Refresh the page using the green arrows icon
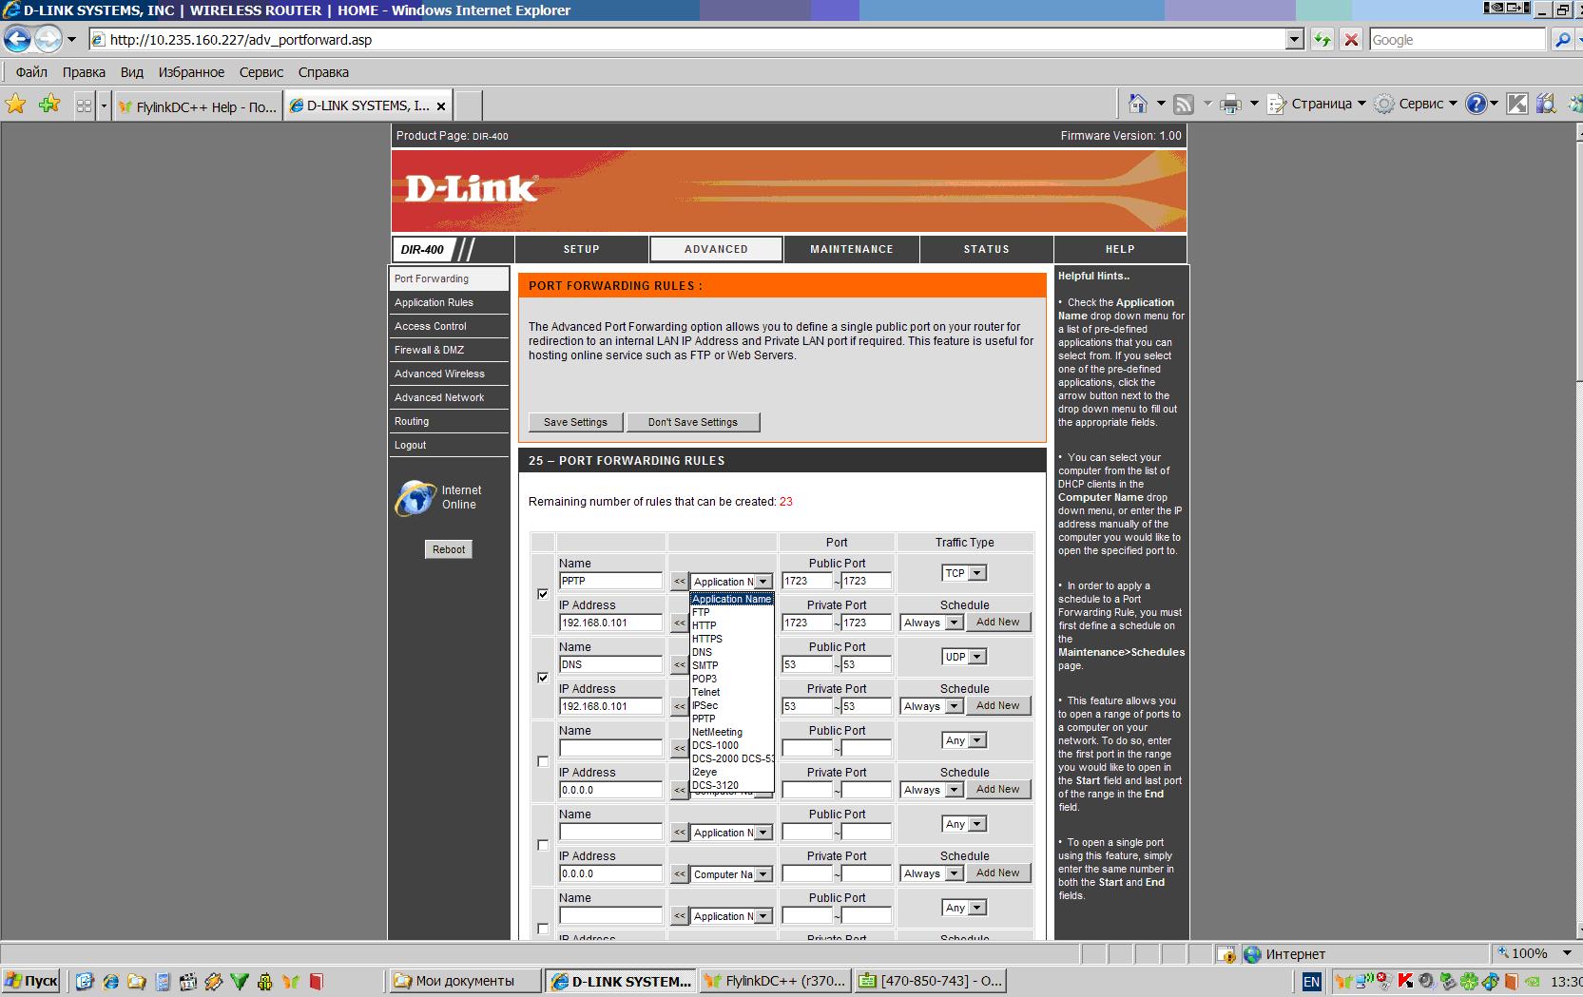This screenshot has height=997, width=1583. click(x=1322, y=40)
